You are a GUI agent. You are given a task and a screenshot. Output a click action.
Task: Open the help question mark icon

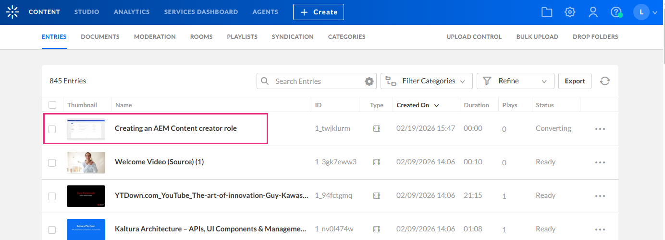point(616,12)
